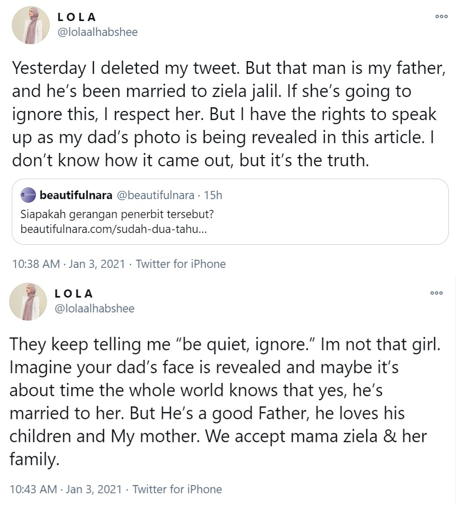Click "Twitter for iPhone" beside the 10:43 AM timestamp
Image resolution: width=456 pixels, height=505 pixels.
[177, 489]
